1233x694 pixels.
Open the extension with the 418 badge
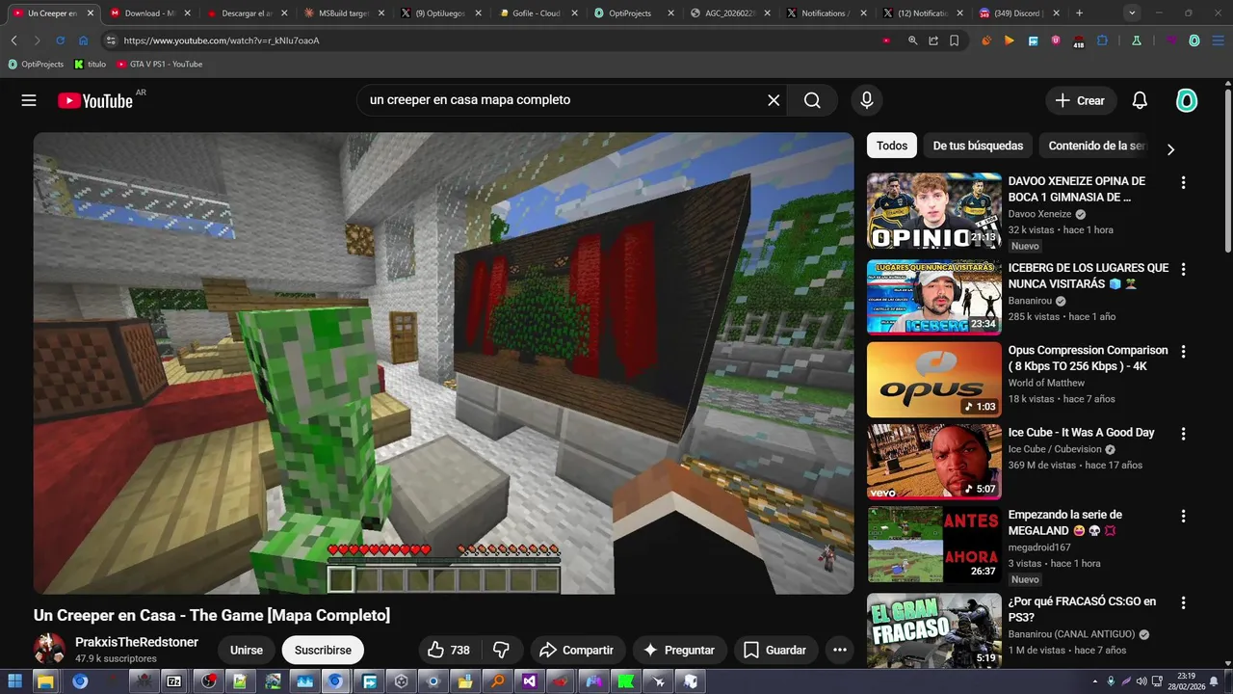click(1078, 40)
